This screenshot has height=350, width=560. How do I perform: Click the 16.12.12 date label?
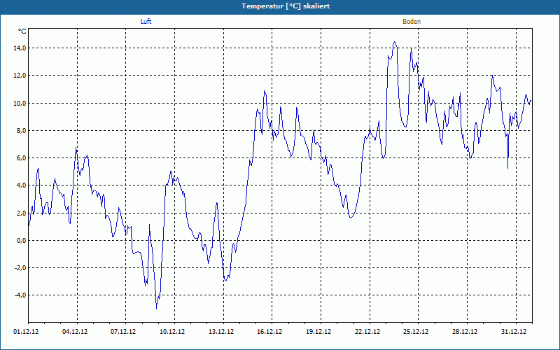pyautogui.click(x=269, y=332)
